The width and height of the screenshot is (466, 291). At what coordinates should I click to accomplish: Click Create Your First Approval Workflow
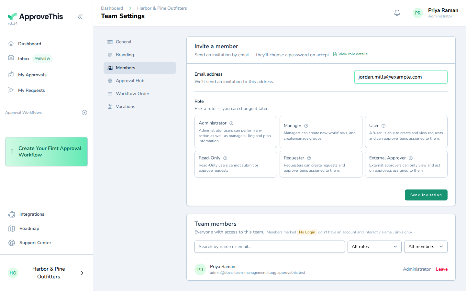(46, 152)
